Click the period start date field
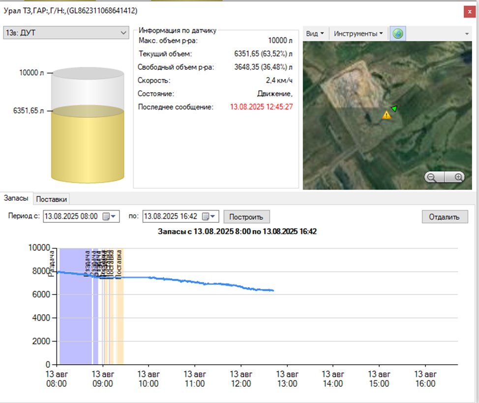This screenshot has width=479, height=403. click(72, 216)
